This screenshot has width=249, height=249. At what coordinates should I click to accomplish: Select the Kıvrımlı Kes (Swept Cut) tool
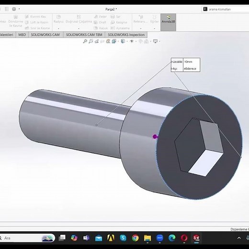pos(35,17)
